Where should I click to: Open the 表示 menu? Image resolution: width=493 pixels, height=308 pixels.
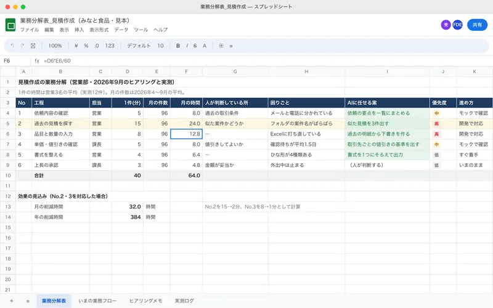click(x=64, y=30)
